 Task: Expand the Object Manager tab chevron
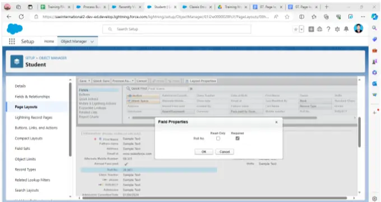point(92,41)
